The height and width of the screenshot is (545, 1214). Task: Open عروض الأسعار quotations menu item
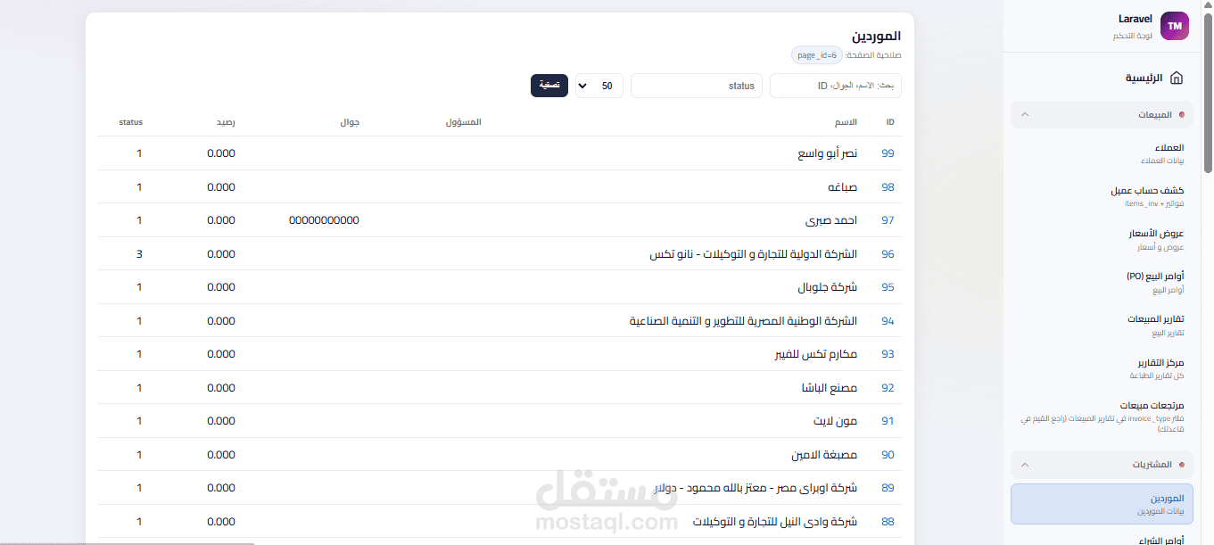click(x=1102, y=239)
